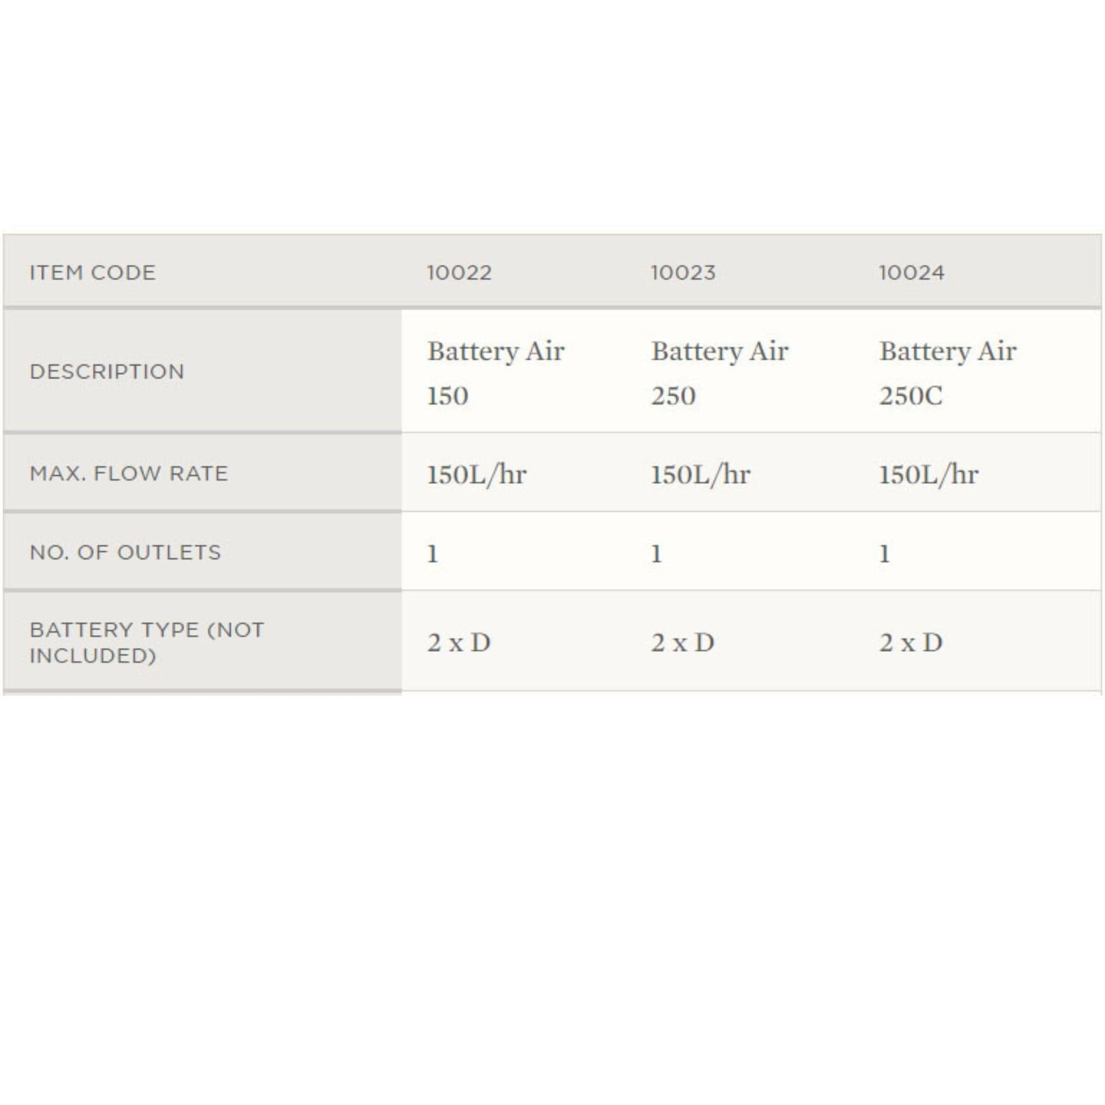Select outlet count for item 10023
The image size is (1105, 1105).
tap(656, 554)
